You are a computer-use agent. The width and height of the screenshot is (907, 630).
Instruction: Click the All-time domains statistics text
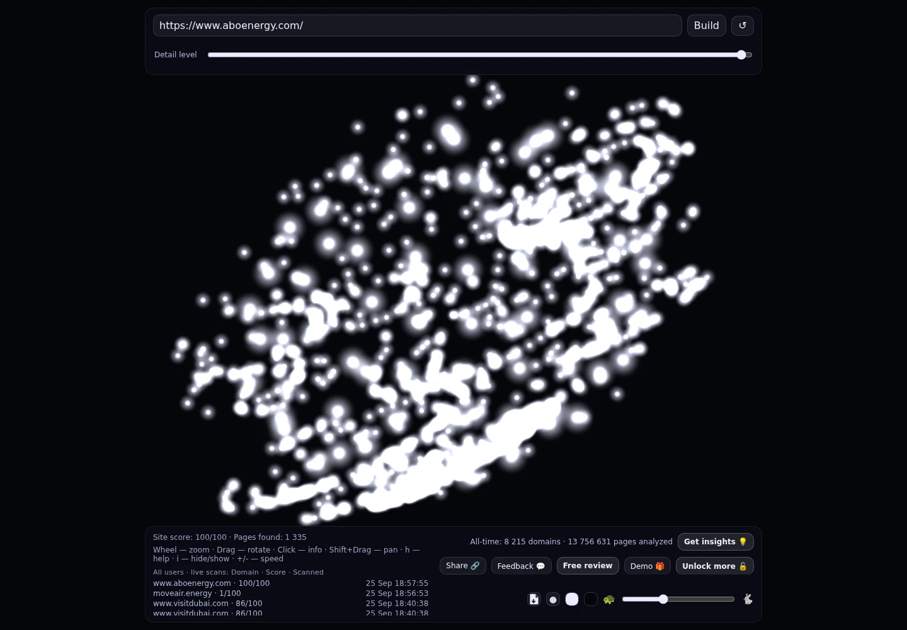[x=571, y=542]
